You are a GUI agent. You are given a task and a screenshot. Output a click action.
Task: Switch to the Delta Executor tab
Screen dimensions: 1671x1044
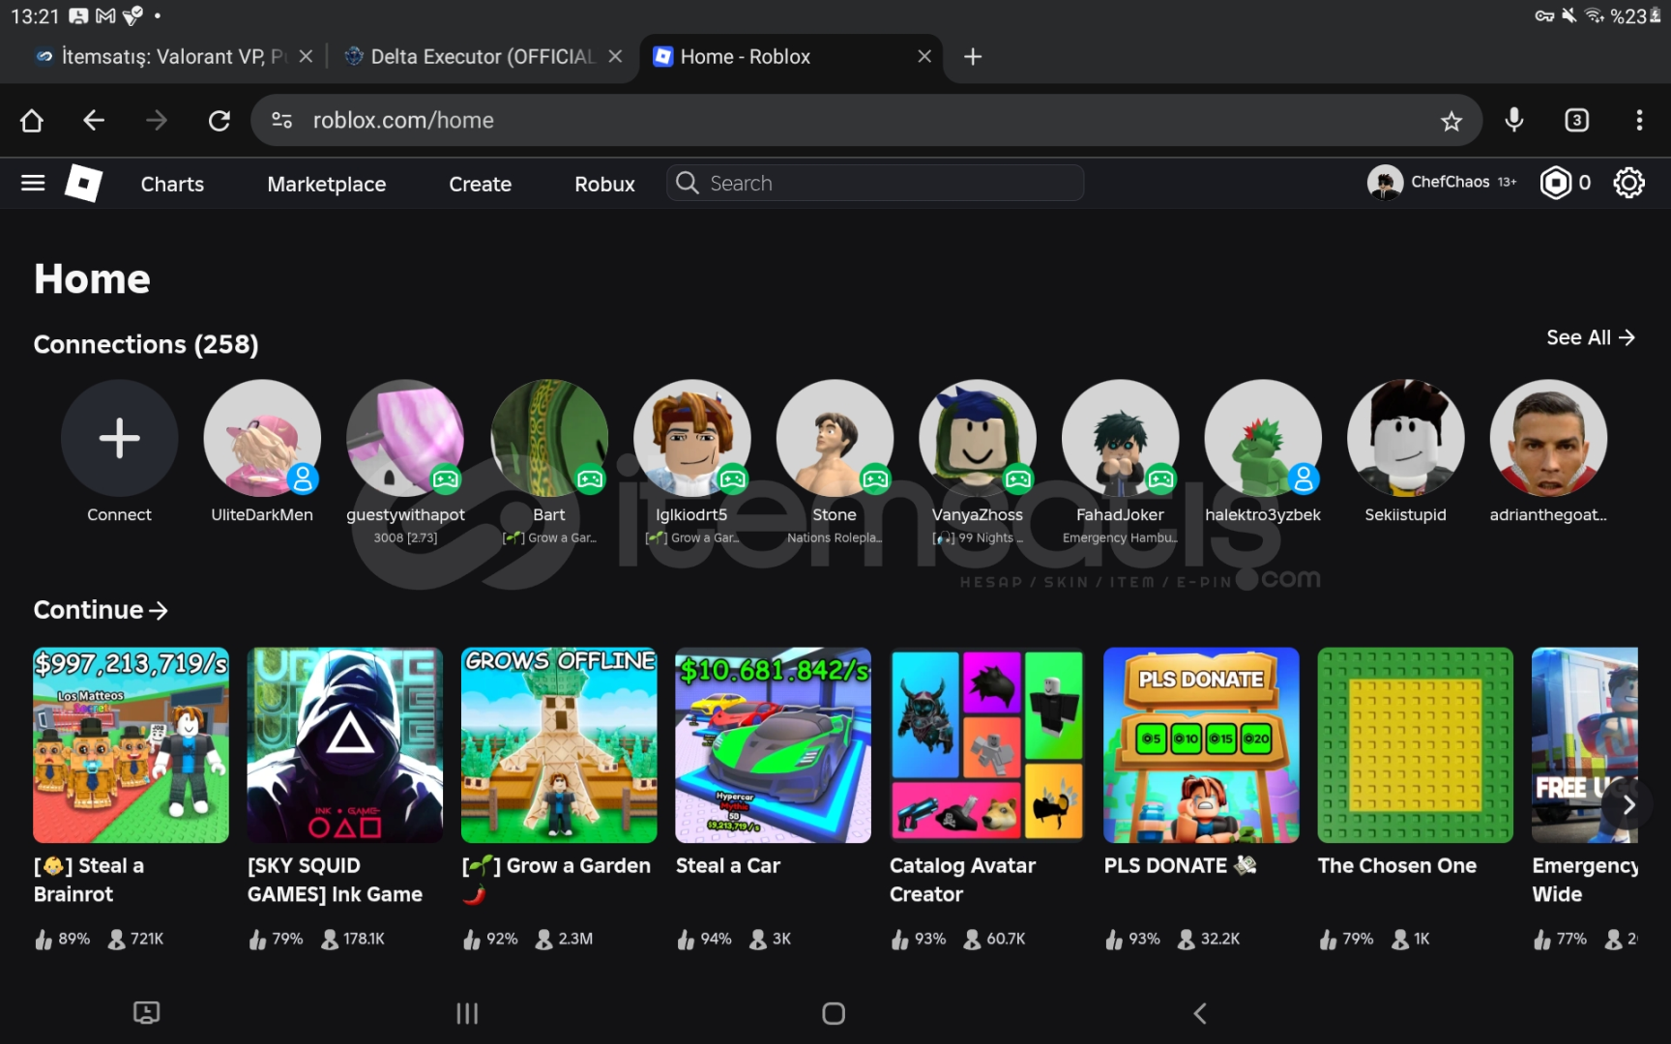click(472, 57)
